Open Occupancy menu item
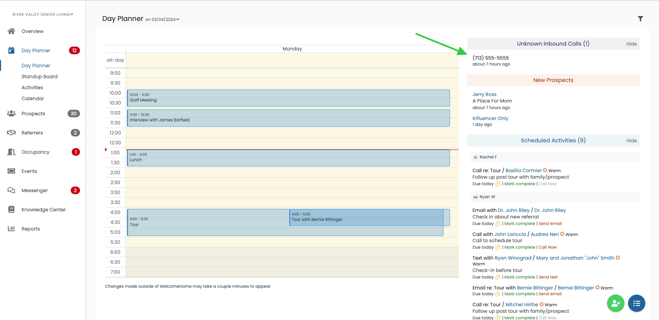Screen dimensions: 659x320 [x=35, y=152]
